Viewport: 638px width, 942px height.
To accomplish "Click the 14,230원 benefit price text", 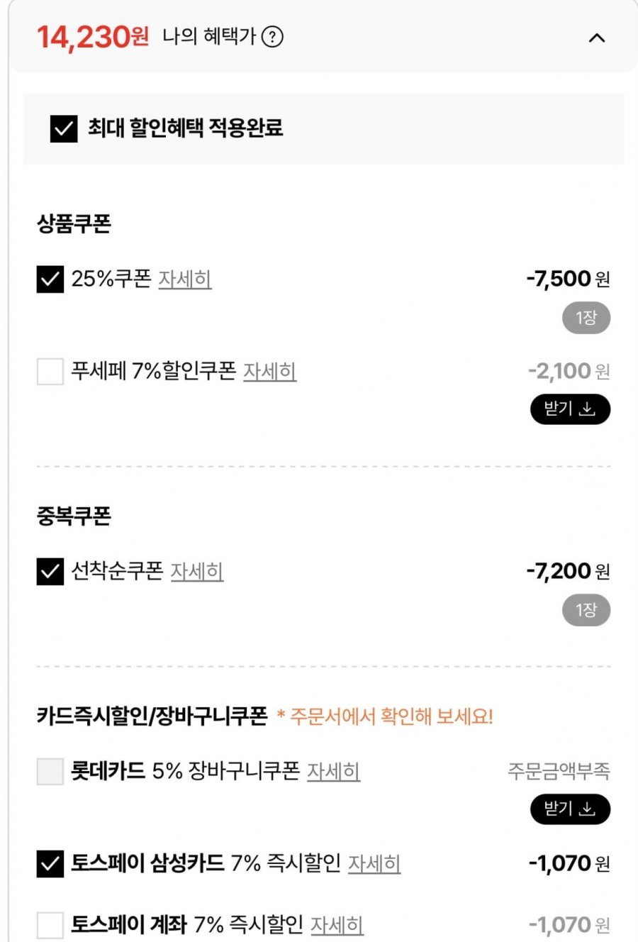I will pos(93,37).
